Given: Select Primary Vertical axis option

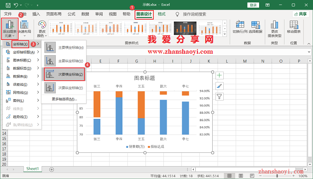Looking at the screenshot, I should pyautogui.click(x=64, y=61).
